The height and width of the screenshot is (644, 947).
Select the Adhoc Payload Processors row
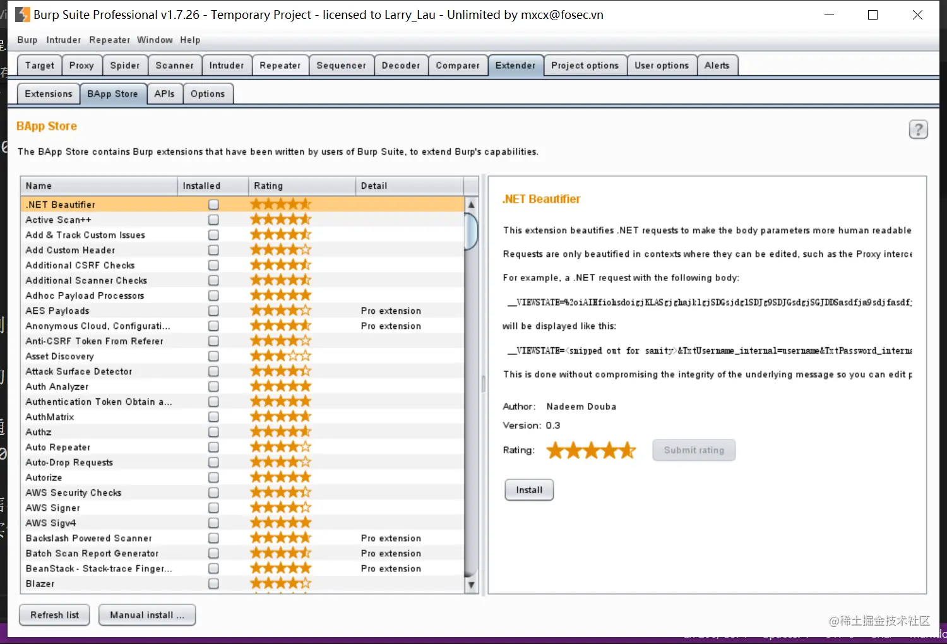(x=242, y=295)
